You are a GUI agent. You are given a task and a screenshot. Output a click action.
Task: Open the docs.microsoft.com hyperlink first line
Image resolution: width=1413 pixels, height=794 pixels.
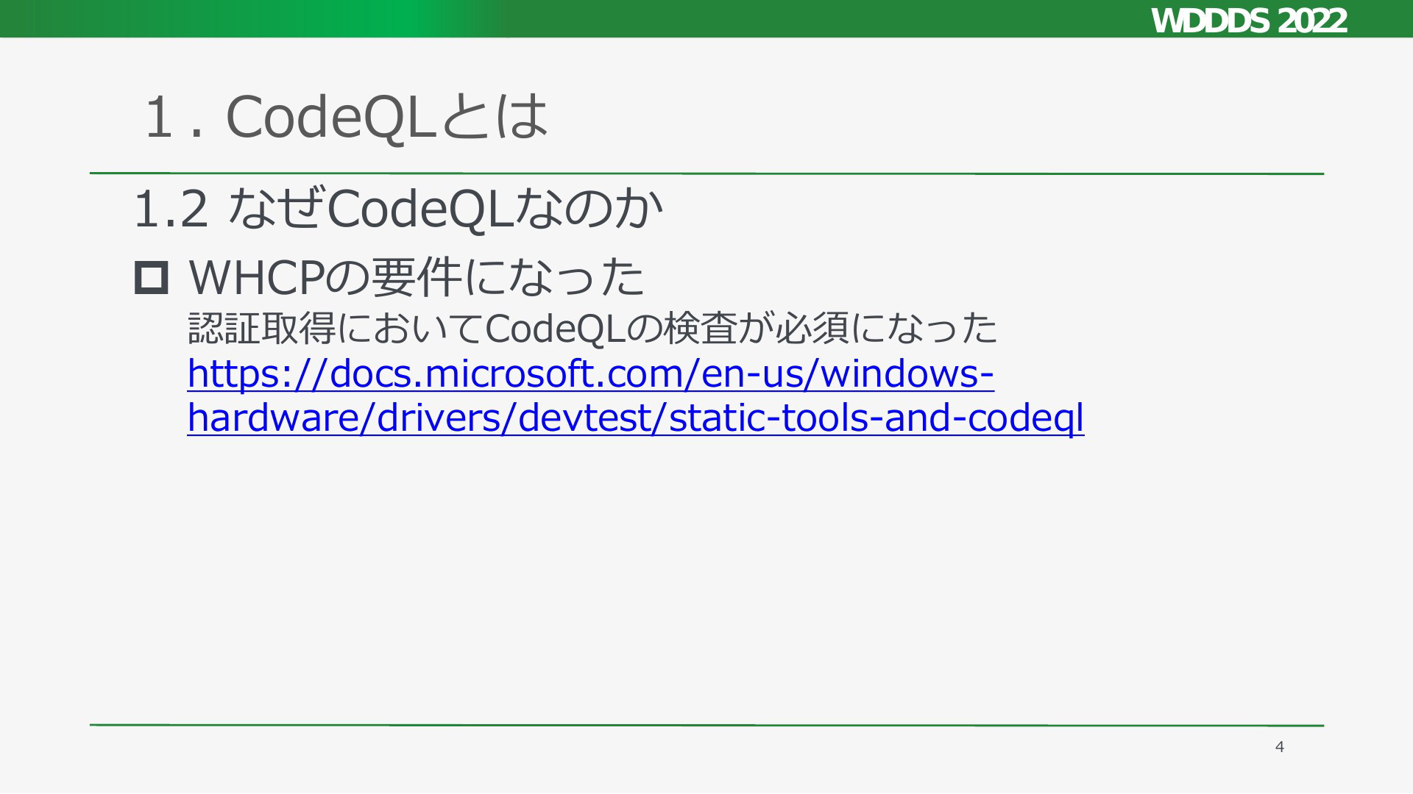tap(590, 373)
